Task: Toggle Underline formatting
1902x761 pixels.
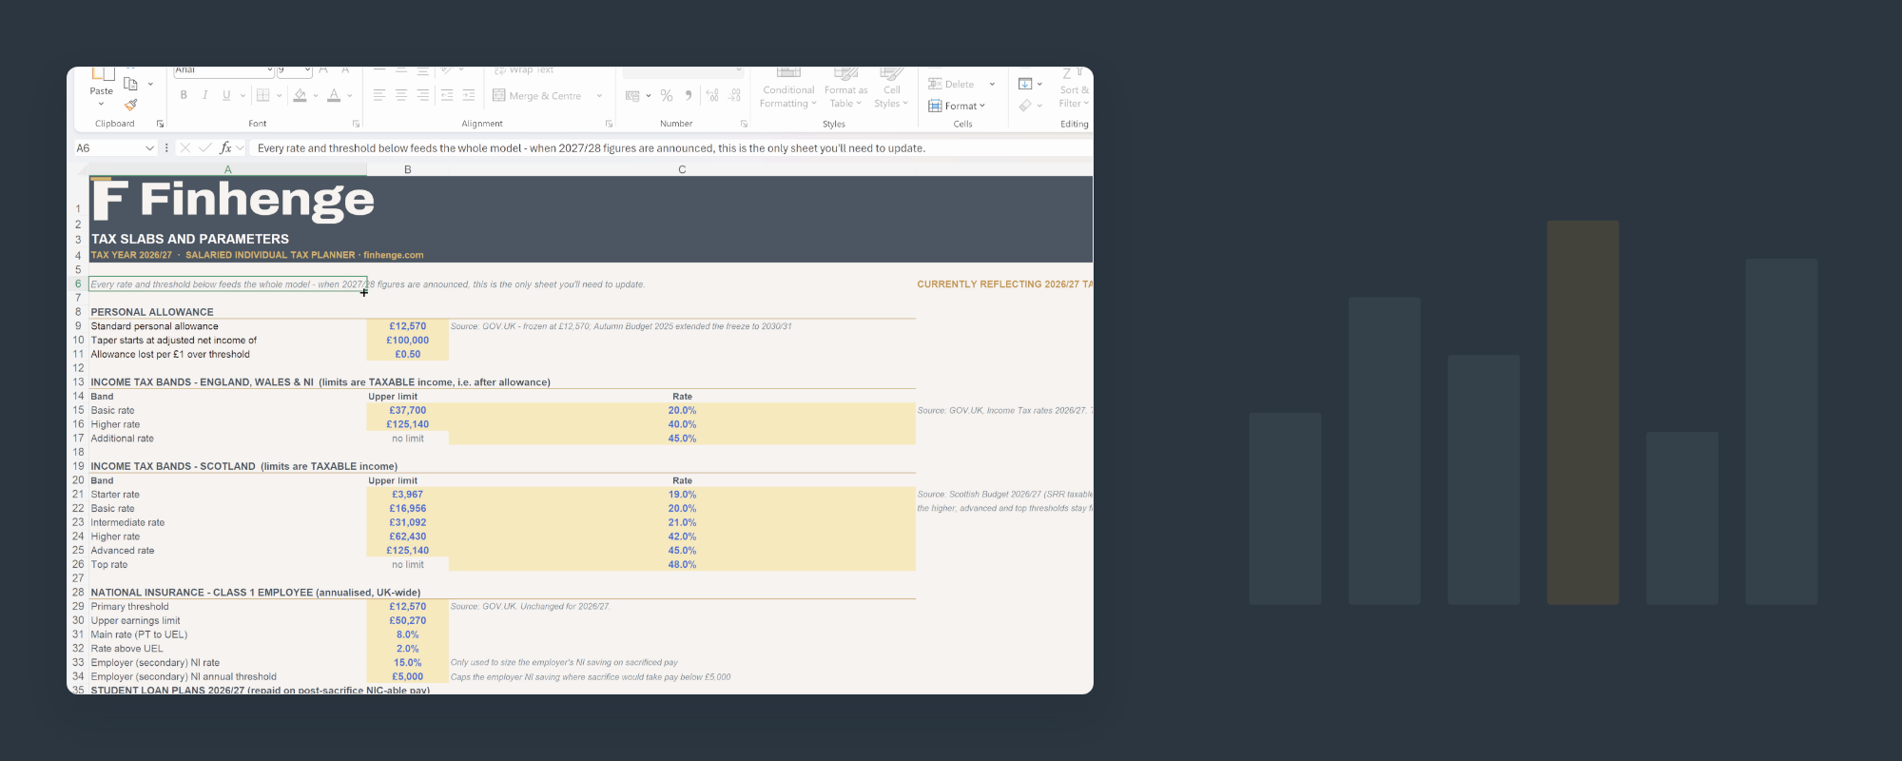Action: point(226,95)
